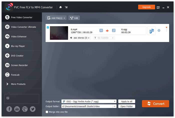
Task: Remove 6.mp4 using the red X
Action: pyautogui.click(x=166, y=27)
